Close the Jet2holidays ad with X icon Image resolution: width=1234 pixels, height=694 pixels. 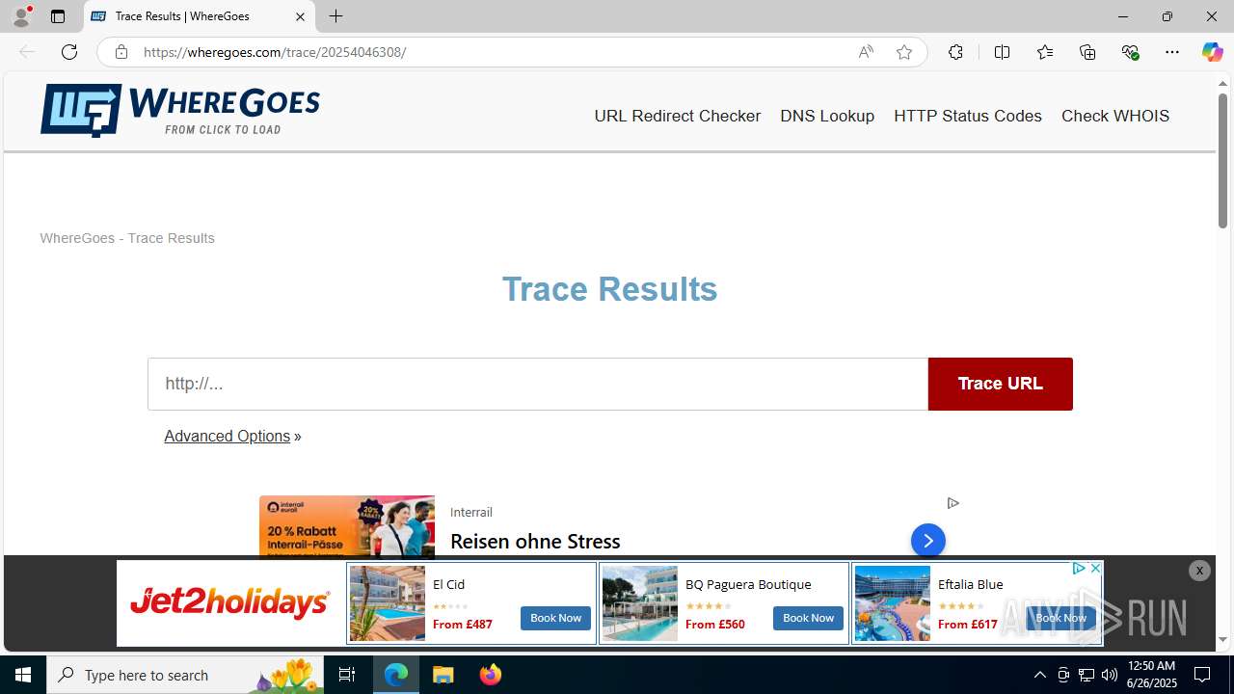(1095, 569)
